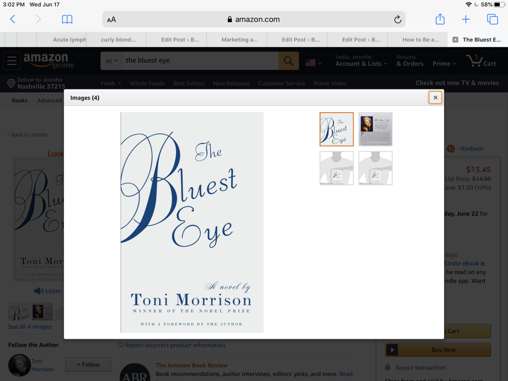
Task: Reload the page with refresh icon
Action: pos(397,19)
